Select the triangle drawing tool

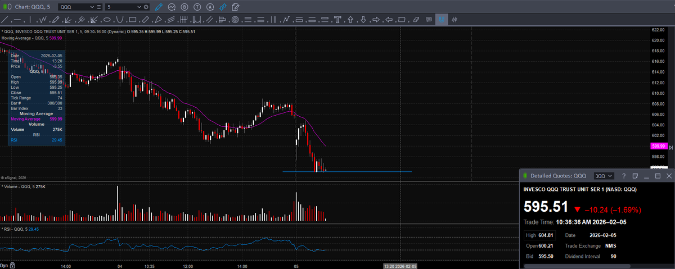click(158, 20)
